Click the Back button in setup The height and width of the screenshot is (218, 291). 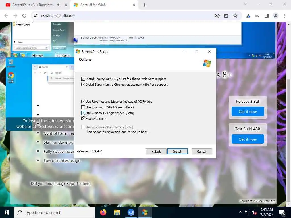156,152
